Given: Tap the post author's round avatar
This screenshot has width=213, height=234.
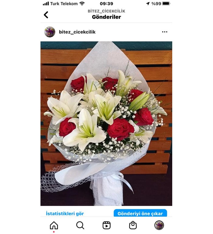Looking at the screenshot, I should point(50,32).
